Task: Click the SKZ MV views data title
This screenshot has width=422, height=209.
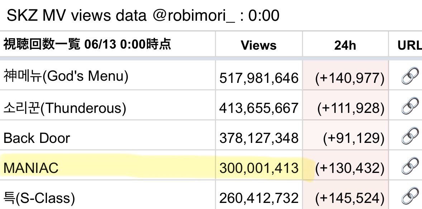Action: pos(143,15)
